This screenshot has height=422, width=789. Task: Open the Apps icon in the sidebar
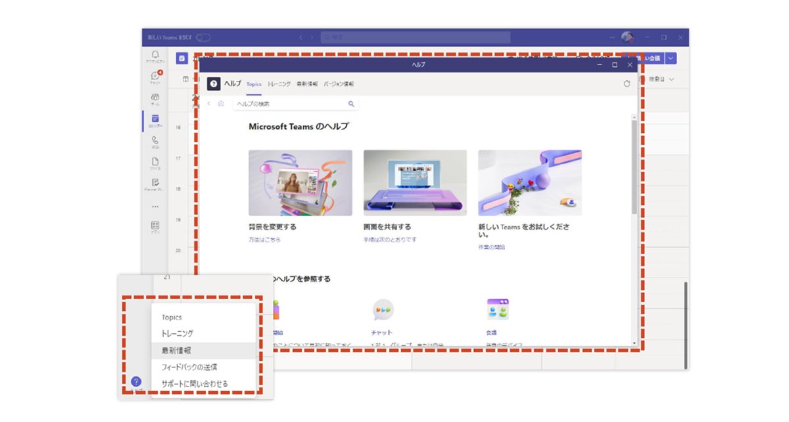click(155, 225)
